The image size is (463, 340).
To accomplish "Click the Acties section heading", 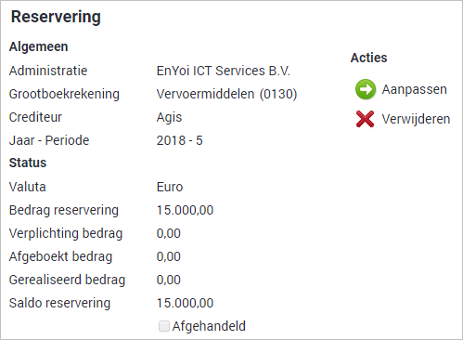I will pos(368,58).
